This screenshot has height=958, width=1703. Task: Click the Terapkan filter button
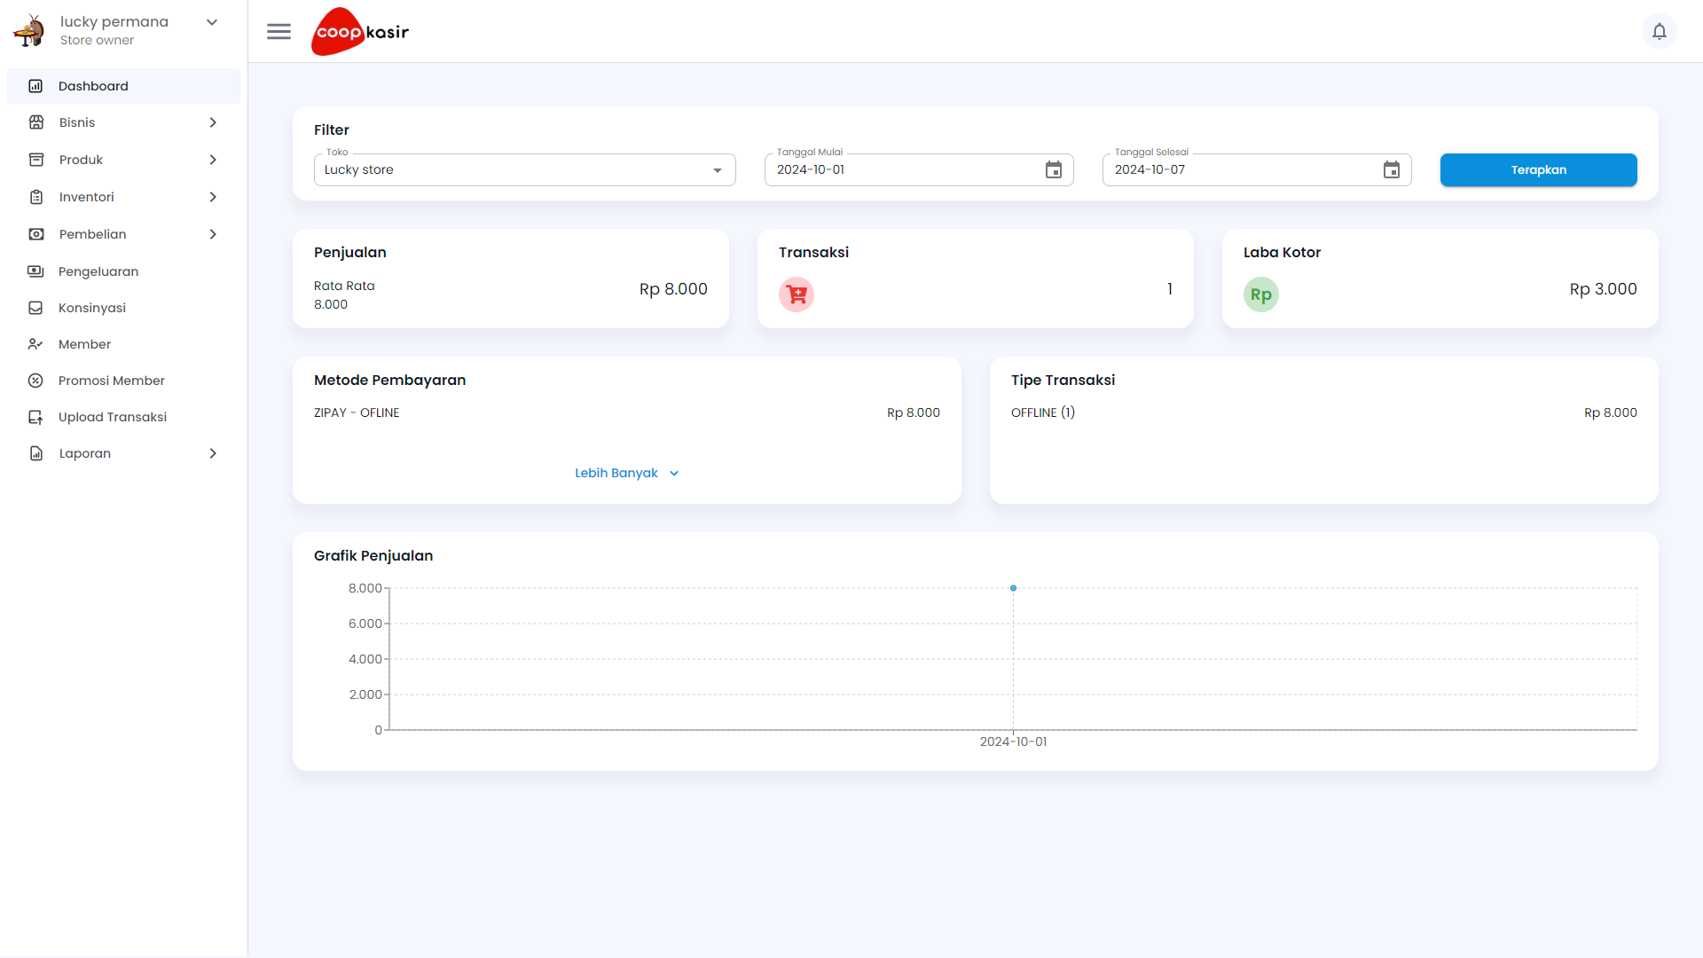[1538, 169]
